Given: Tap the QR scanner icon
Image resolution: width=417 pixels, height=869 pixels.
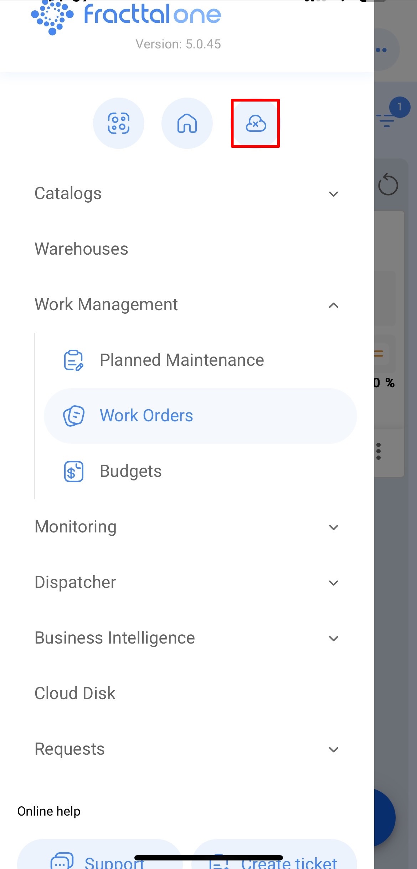Looking at the screenshot, I should click(x=119, y=123).
